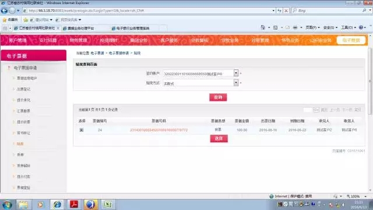Open 账户管理 in top navigation
Screen dimensions: 373x210
17,40
